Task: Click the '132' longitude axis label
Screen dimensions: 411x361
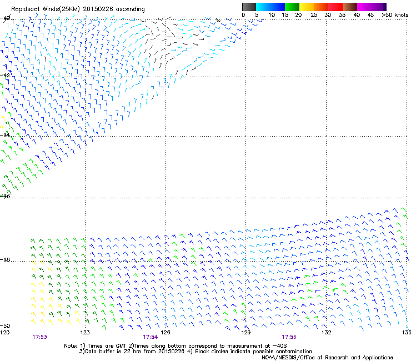Action: tap(326, 333)
